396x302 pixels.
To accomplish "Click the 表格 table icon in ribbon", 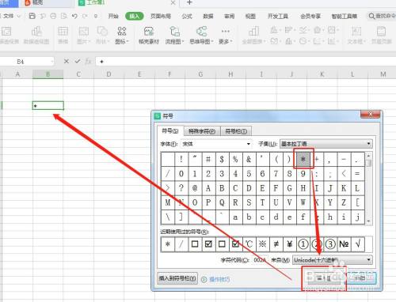I will [63, 35].
